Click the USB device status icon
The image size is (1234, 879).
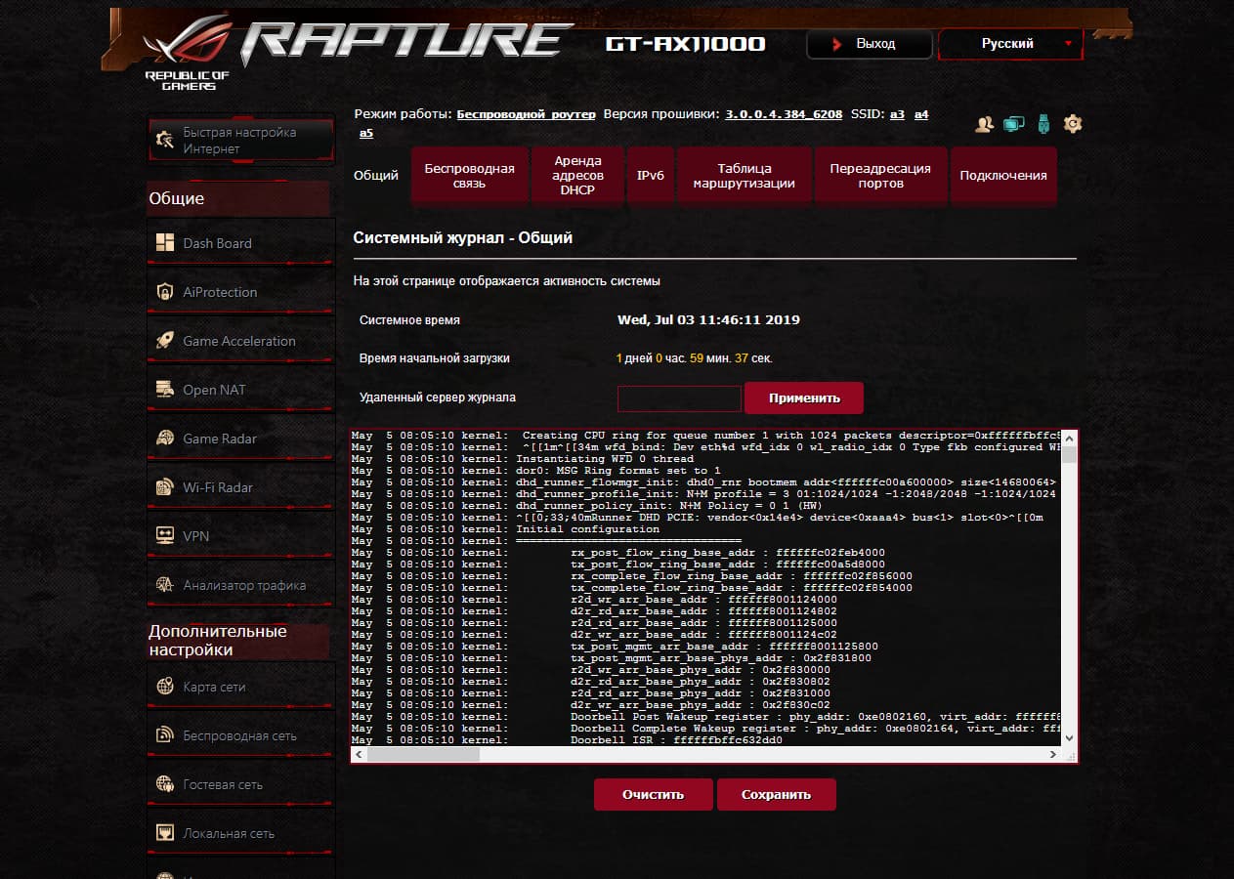[1043, 124]
